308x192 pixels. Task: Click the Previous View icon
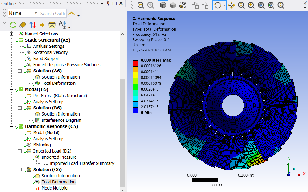[141, 5]
